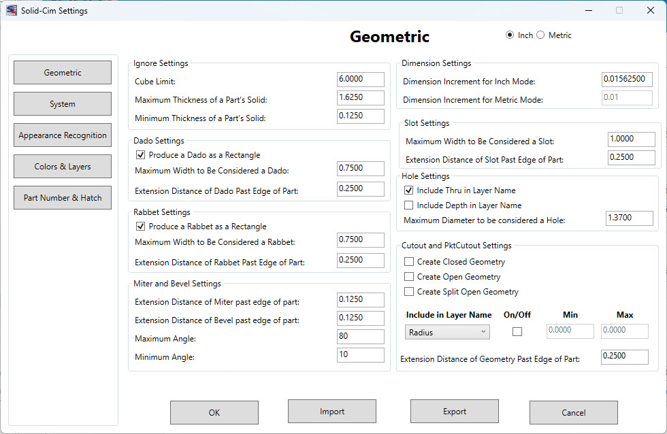Screen dimensions: 667x434
Task: Click Extension Distance of Dado field
Action: pos(360,189)
